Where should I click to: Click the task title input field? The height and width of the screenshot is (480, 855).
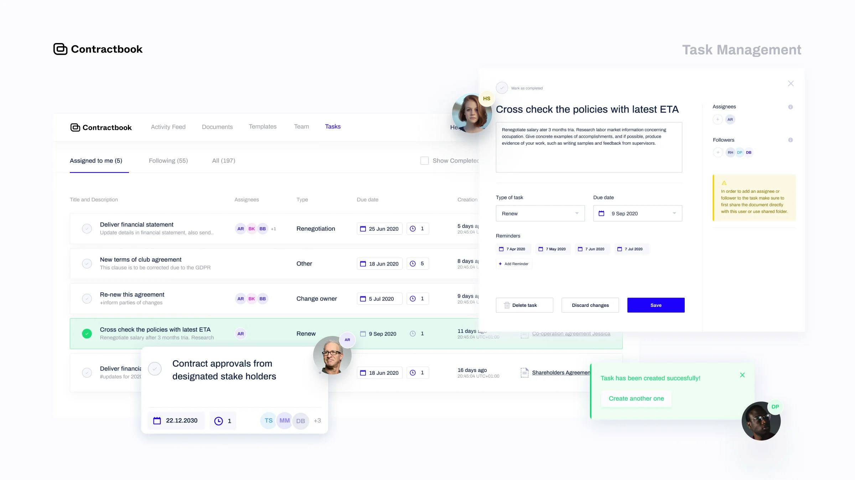[x=587, y=109]
